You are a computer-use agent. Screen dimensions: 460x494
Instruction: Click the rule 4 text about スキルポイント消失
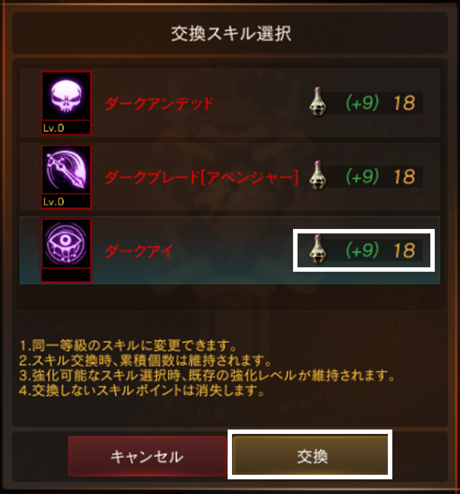pyautogui.click(x=142, y=390)
